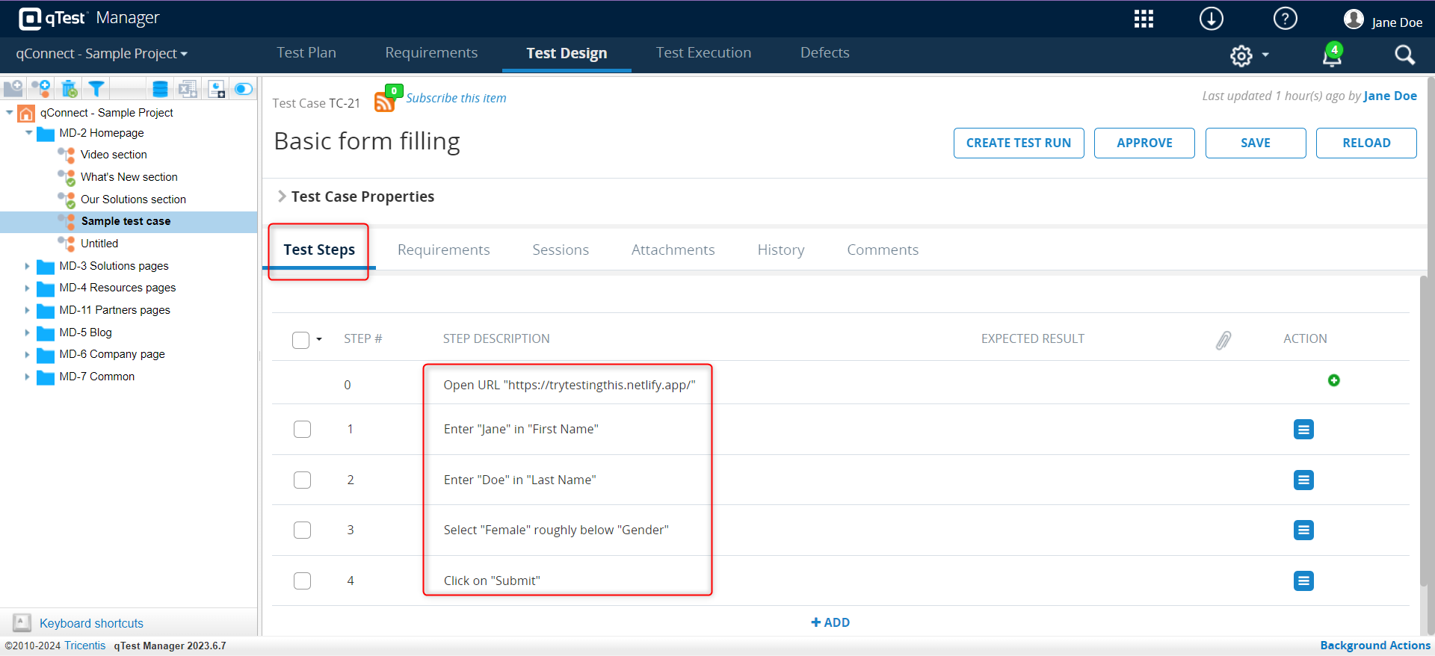Open the notifications bell with badge 4
The width and height of the screenshot is (1435, 656).
[x=1332, y=55]
